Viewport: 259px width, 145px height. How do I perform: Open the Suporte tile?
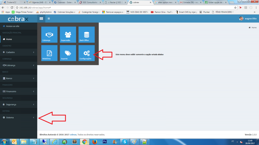click(68, 53)
